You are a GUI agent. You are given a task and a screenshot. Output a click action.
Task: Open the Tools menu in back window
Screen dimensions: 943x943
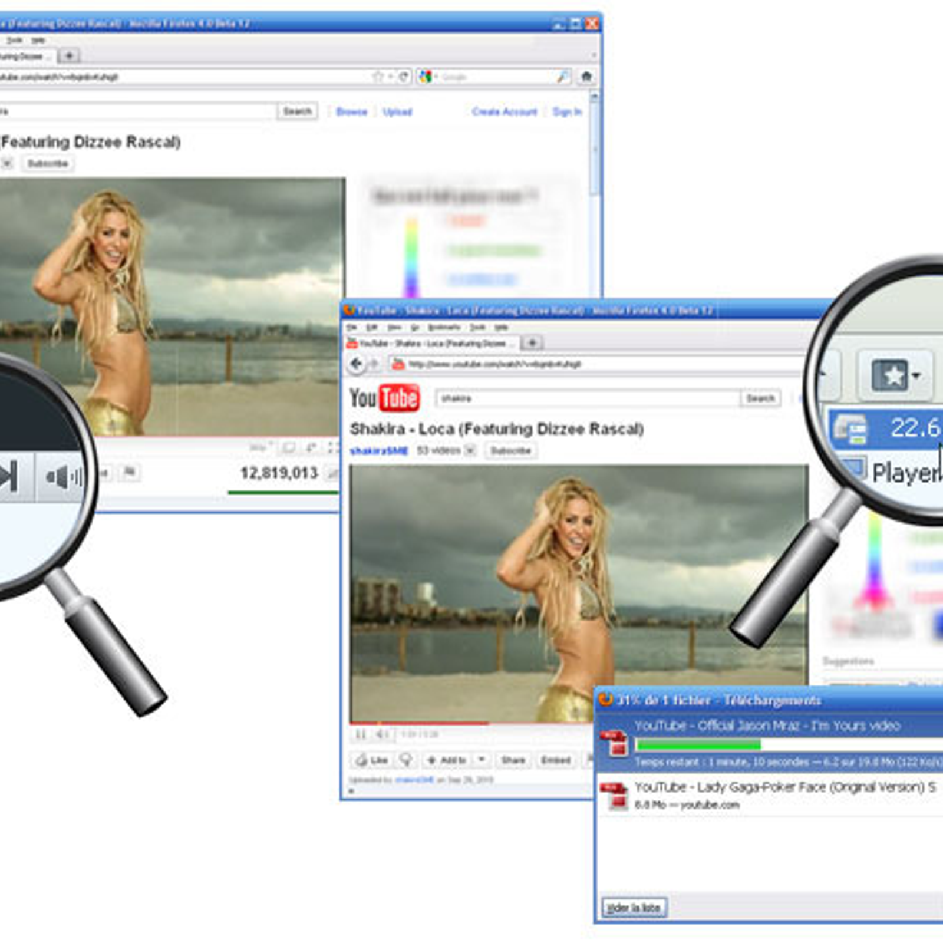14,40
